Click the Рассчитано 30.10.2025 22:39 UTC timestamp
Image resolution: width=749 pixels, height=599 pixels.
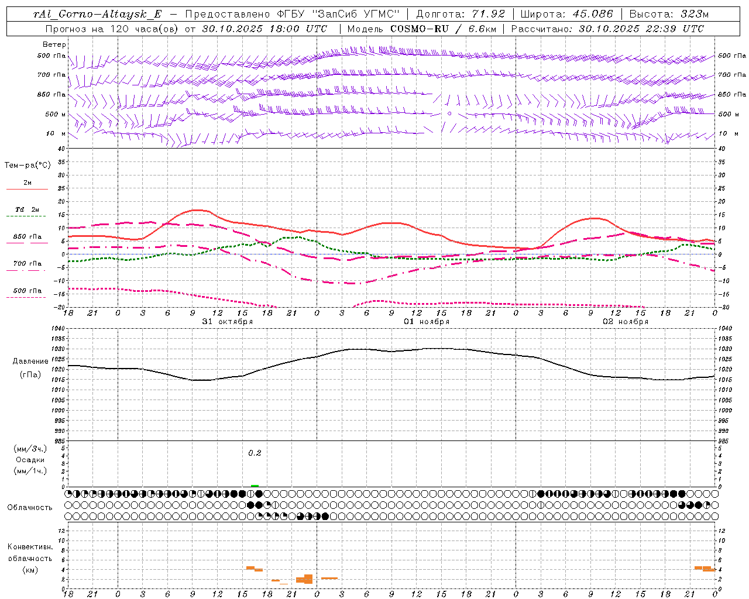(x=607, y=29)
